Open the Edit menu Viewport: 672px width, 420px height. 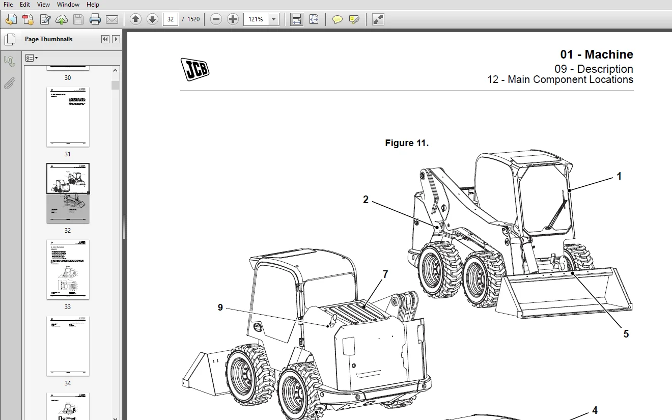[25, 5]
